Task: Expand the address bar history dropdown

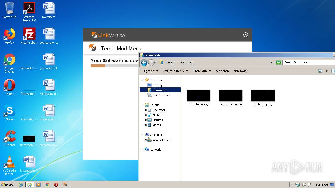Action: click(272, 62)
